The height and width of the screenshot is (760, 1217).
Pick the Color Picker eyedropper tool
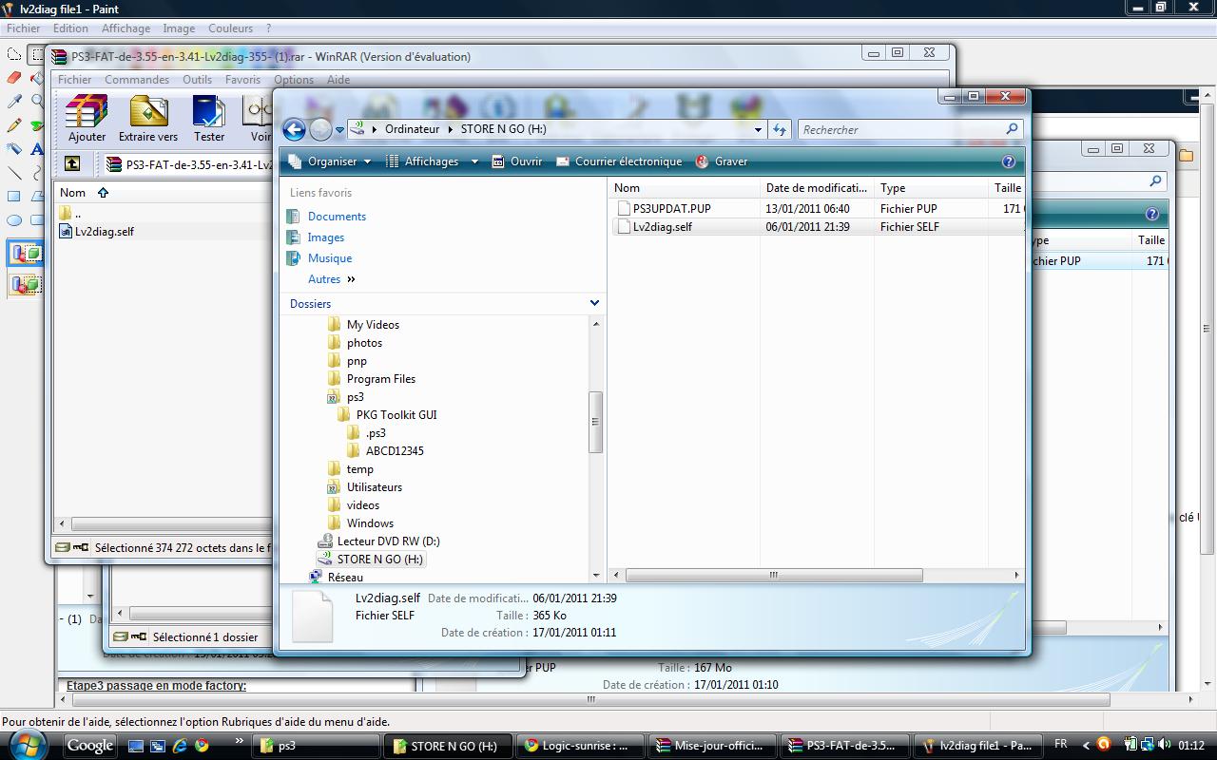(14, 102)
